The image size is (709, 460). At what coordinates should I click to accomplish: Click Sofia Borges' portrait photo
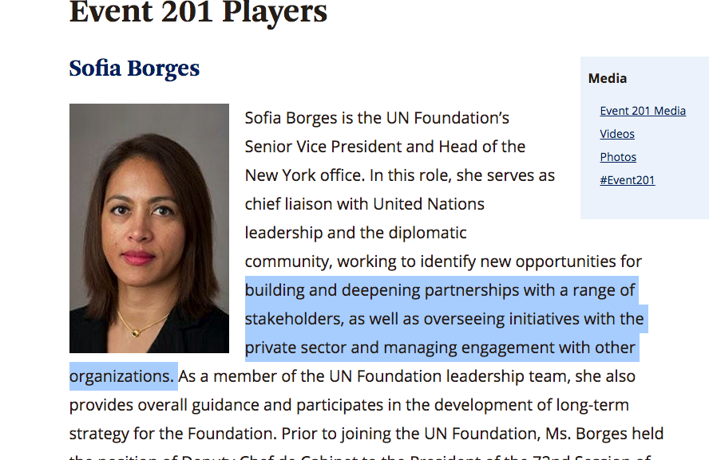[x=149, y=229]
